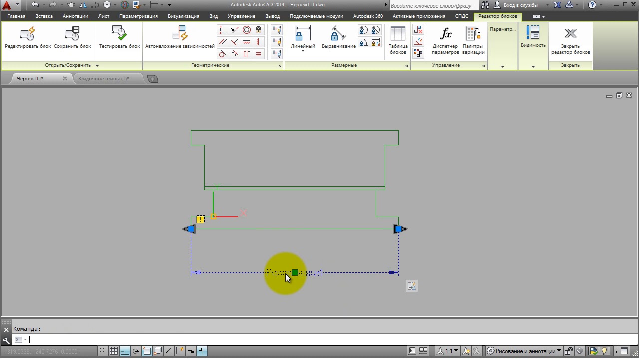Apply the Collinear geometric constraint
Screen dimensions: 639x359
(235, 30)
